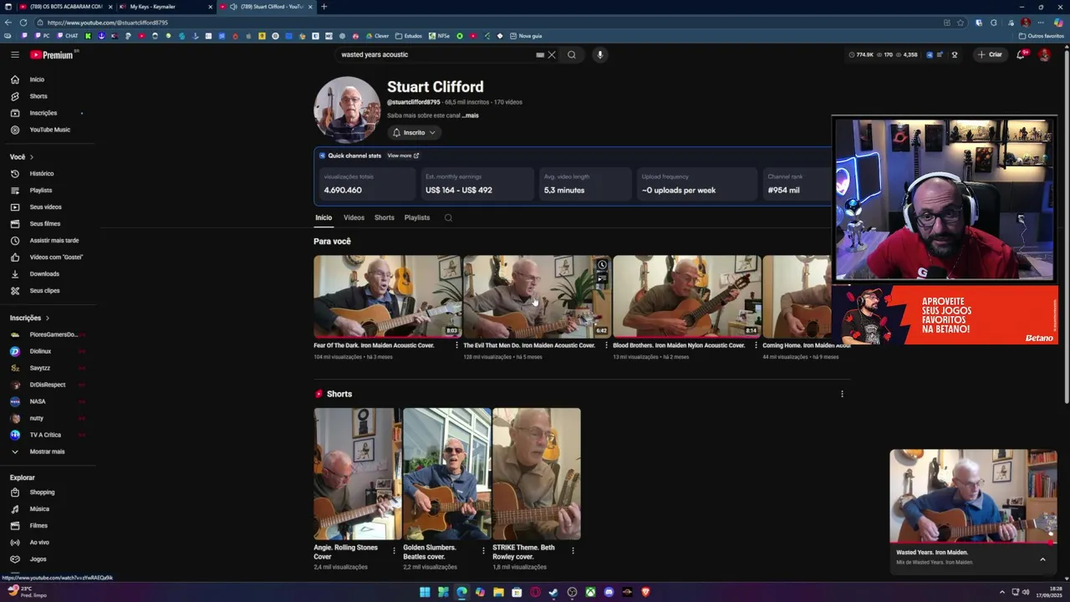Open the YouTube hamburger guide menu
Screen dimensions: 1070x602
tap(14, 54)
